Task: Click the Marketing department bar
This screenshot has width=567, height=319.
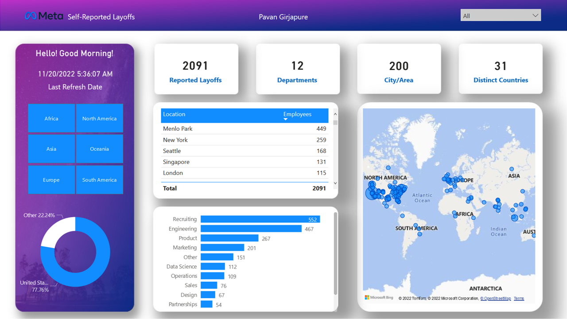Action: point(222,248)
